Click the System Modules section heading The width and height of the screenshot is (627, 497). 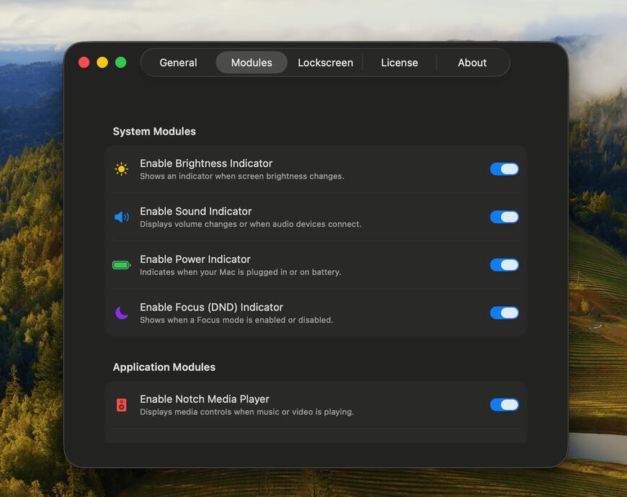[x=154, y=131]
